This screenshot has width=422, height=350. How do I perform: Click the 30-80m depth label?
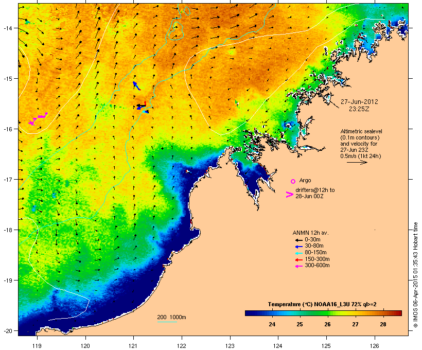click(x=314, y=246)
